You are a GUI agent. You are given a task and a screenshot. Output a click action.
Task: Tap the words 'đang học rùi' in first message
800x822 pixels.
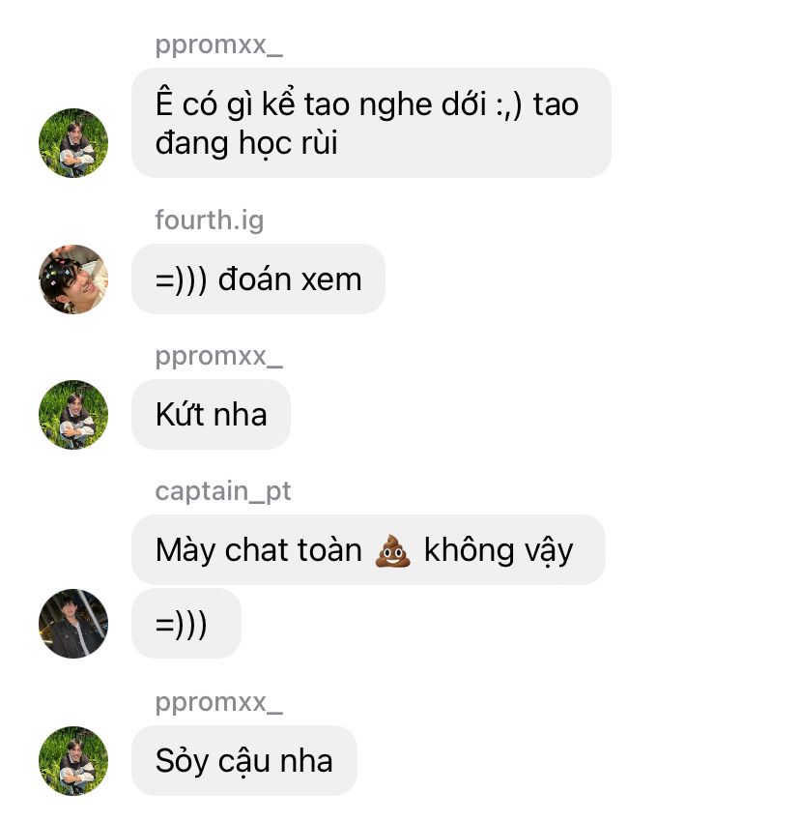[246, 142]
